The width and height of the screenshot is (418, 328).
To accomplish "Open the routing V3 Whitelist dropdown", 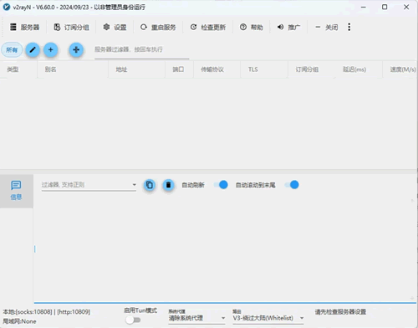I will click(268, 318).
